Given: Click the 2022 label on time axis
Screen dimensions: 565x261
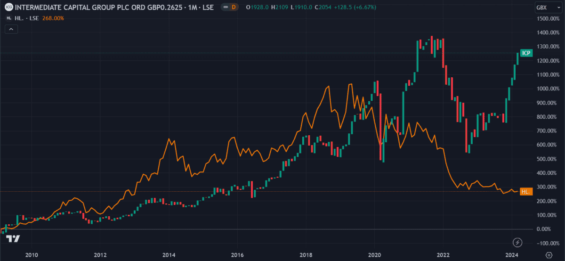Looking at the screenshot, I should point(443,255).
